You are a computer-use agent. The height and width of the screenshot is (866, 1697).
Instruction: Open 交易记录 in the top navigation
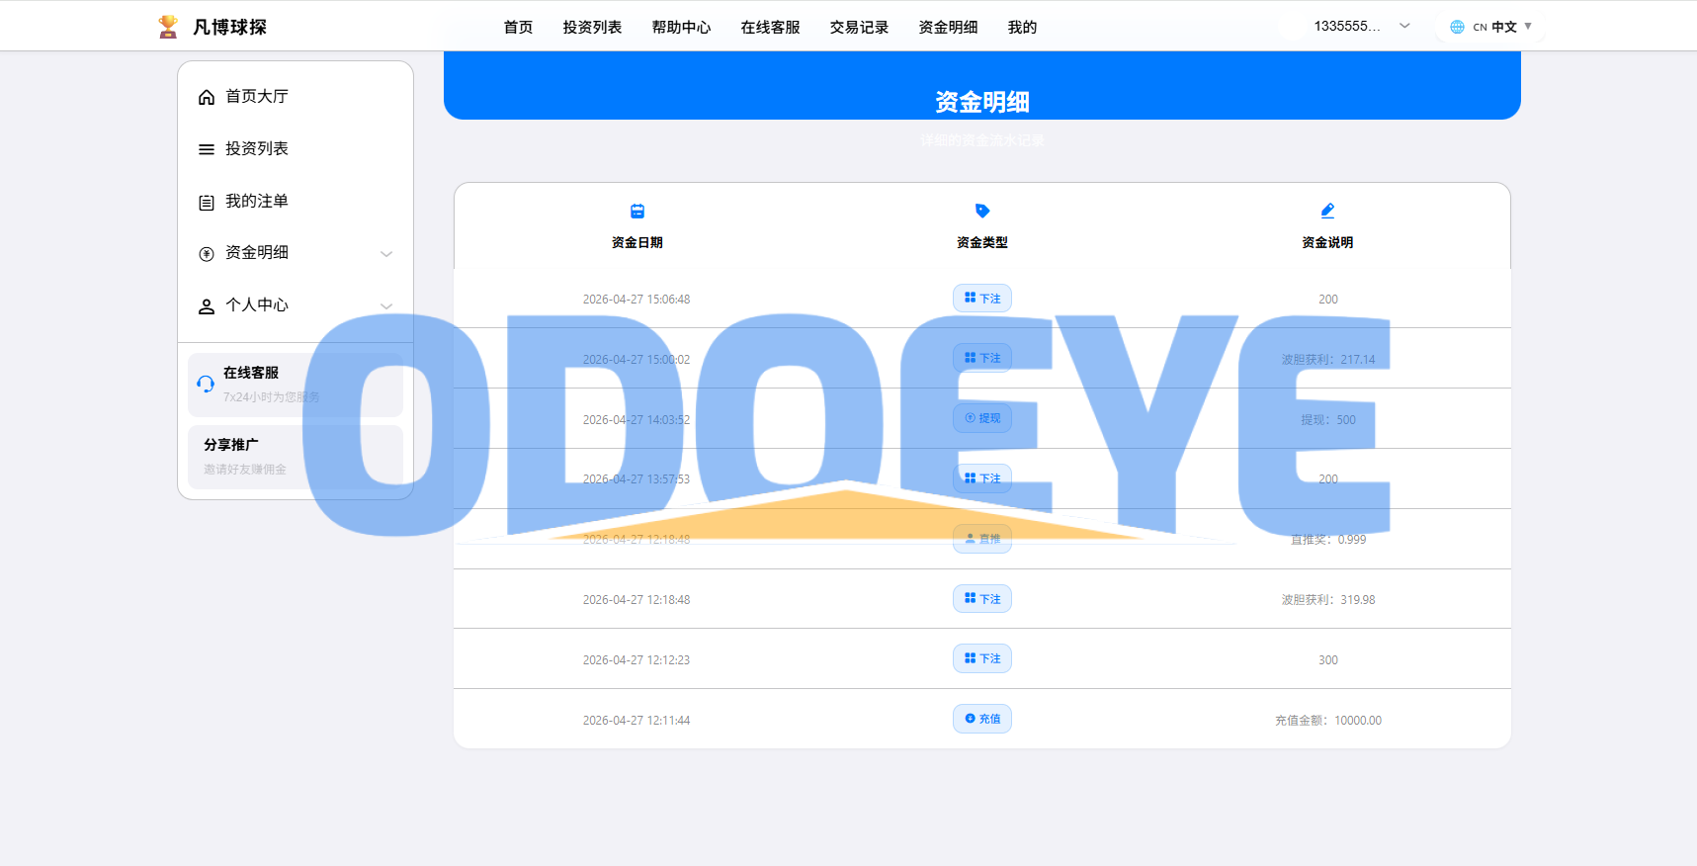point(859,27)
